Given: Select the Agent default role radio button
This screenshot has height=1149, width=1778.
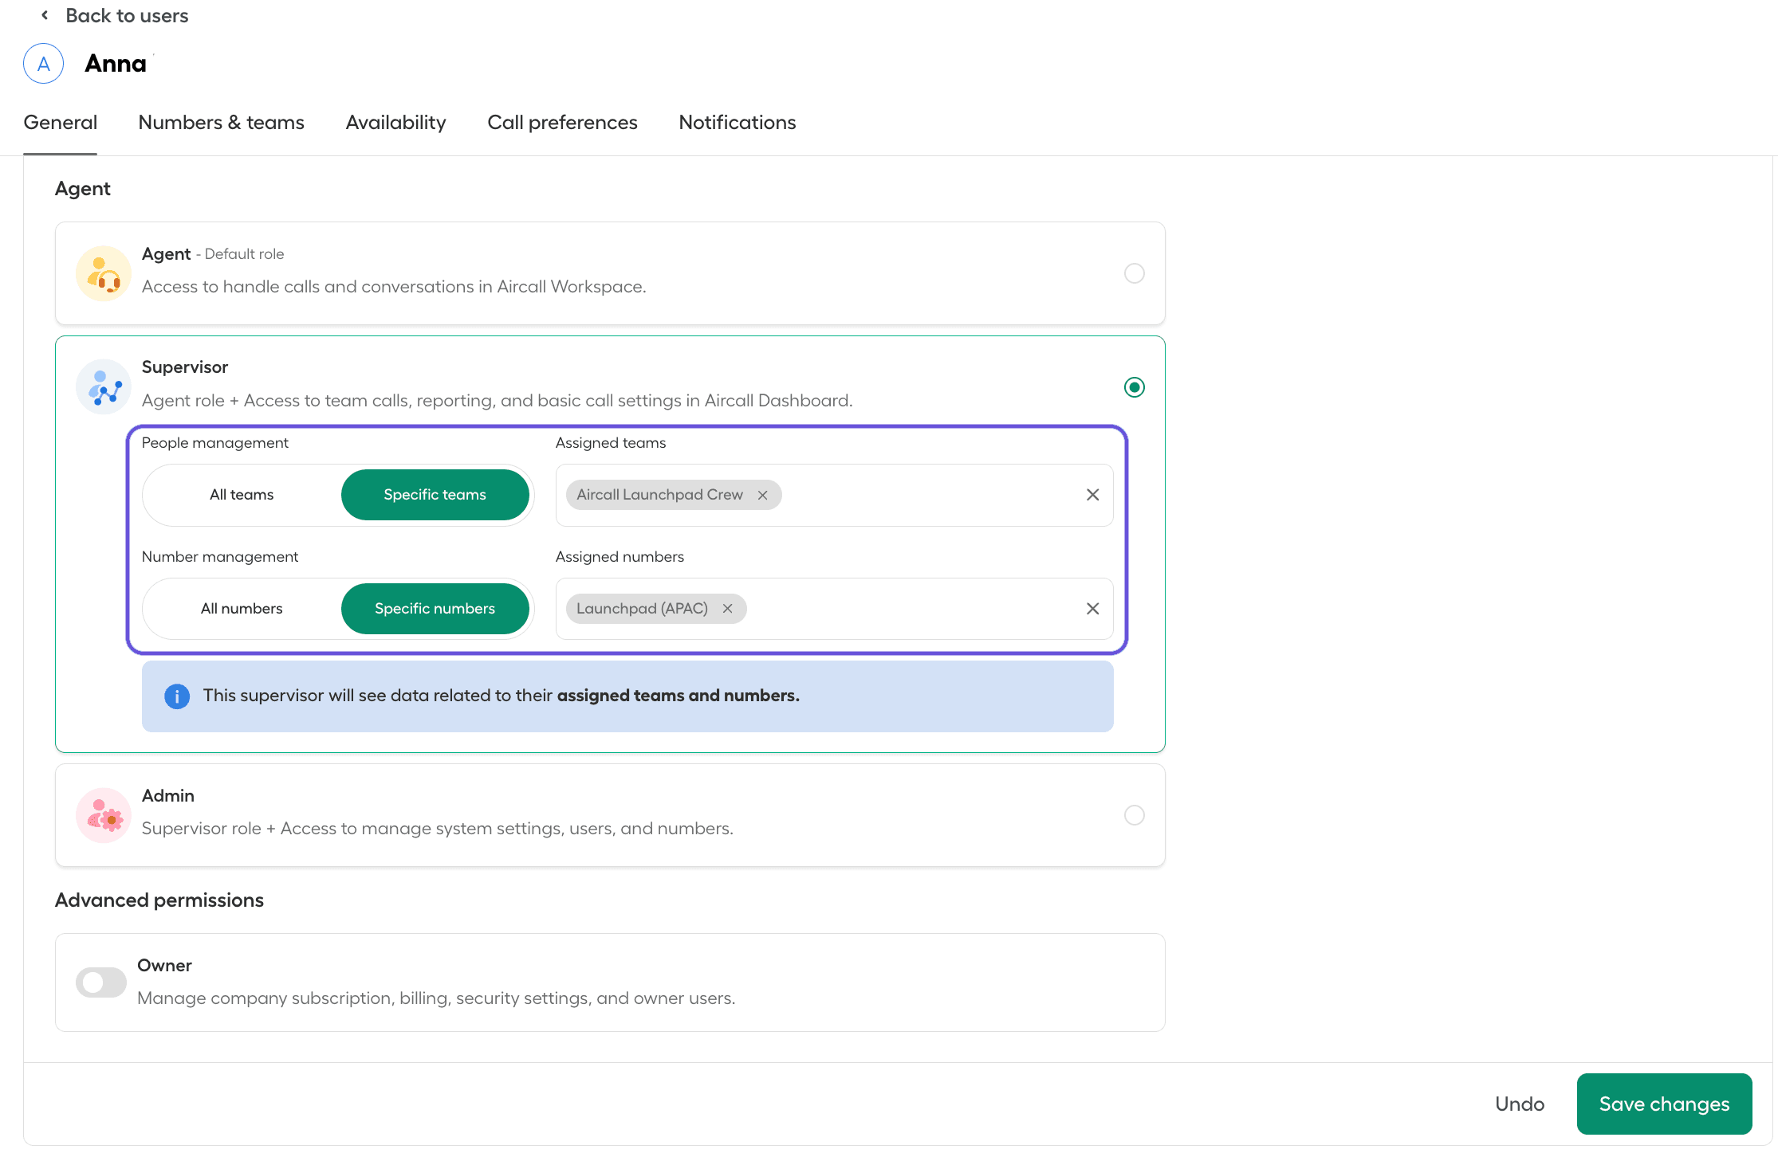Looking at the screenshot, I should click(1135, 273).
